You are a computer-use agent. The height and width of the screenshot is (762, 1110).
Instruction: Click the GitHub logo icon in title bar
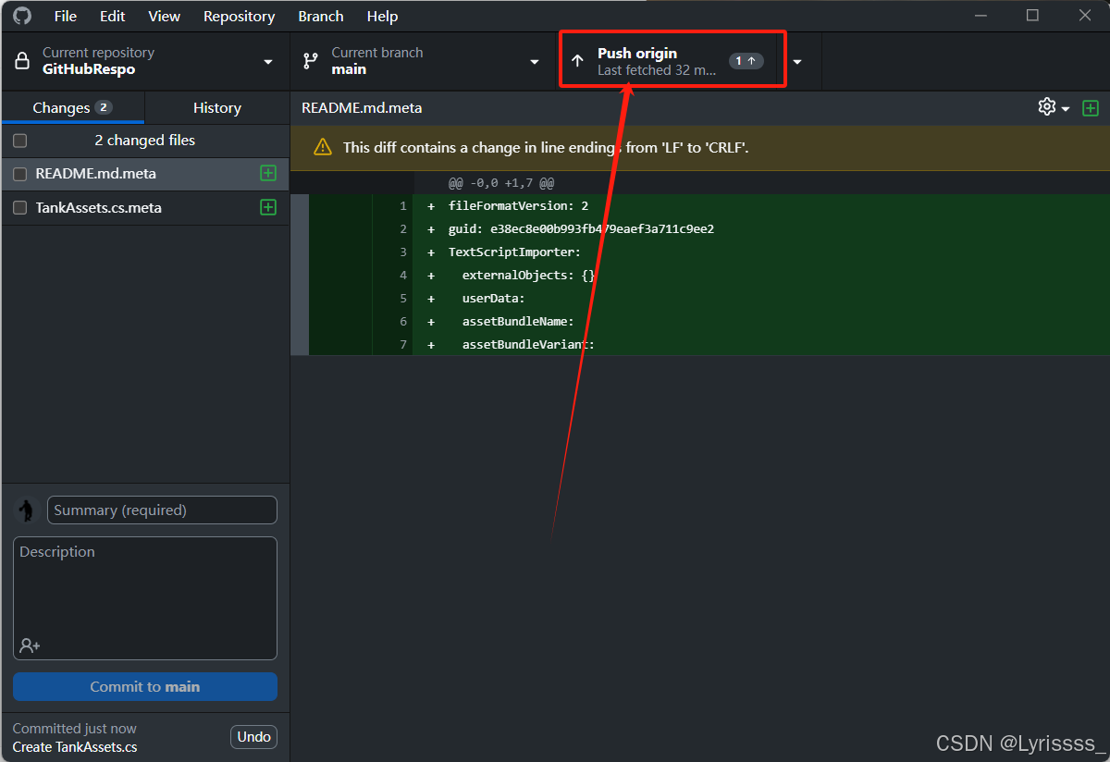[x=22, y=16]
